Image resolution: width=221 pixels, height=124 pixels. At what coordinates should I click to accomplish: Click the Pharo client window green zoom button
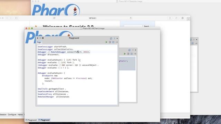pos(32,28)
